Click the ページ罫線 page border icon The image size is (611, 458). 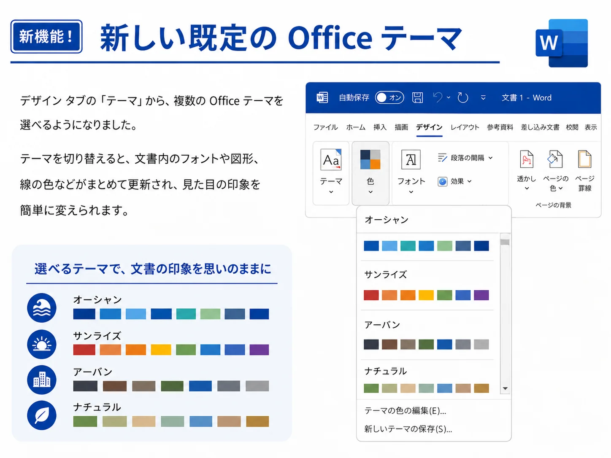pyautogui.click(x=584, y=159)
